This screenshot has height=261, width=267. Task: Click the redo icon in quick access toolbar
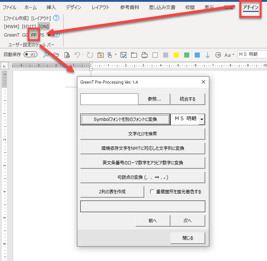[90, 55]
